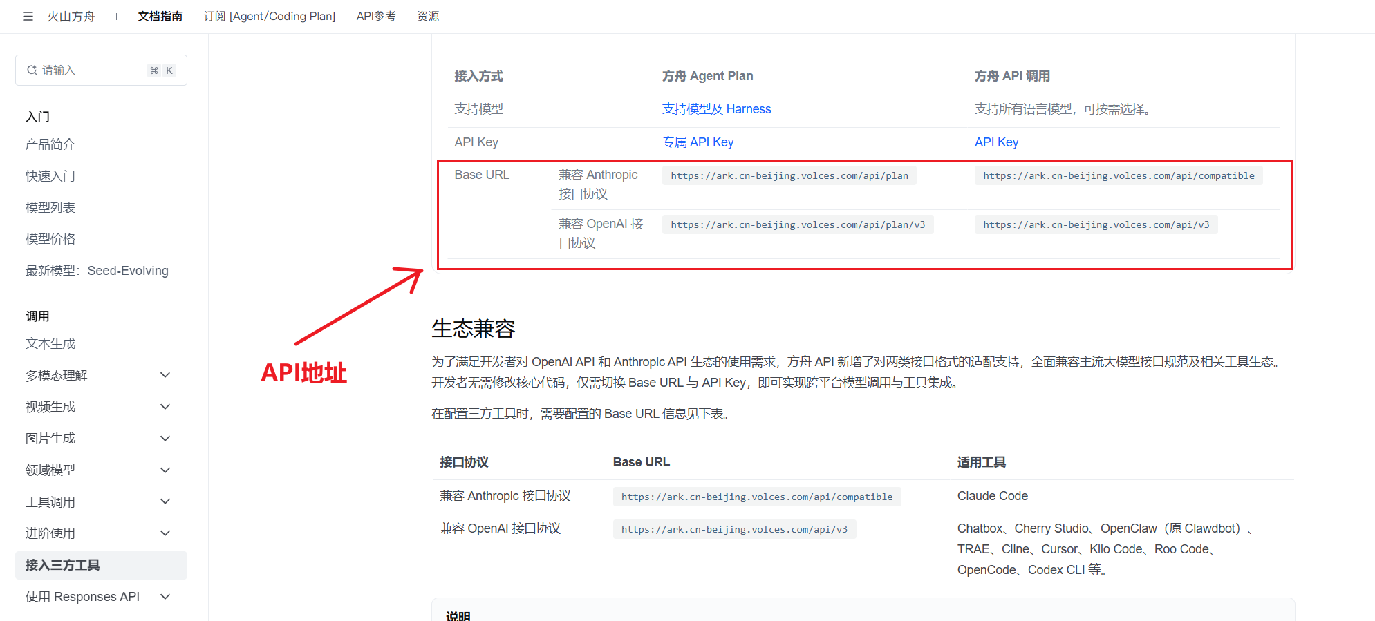Open 模型价格 in the sidebar

[50, 239]
